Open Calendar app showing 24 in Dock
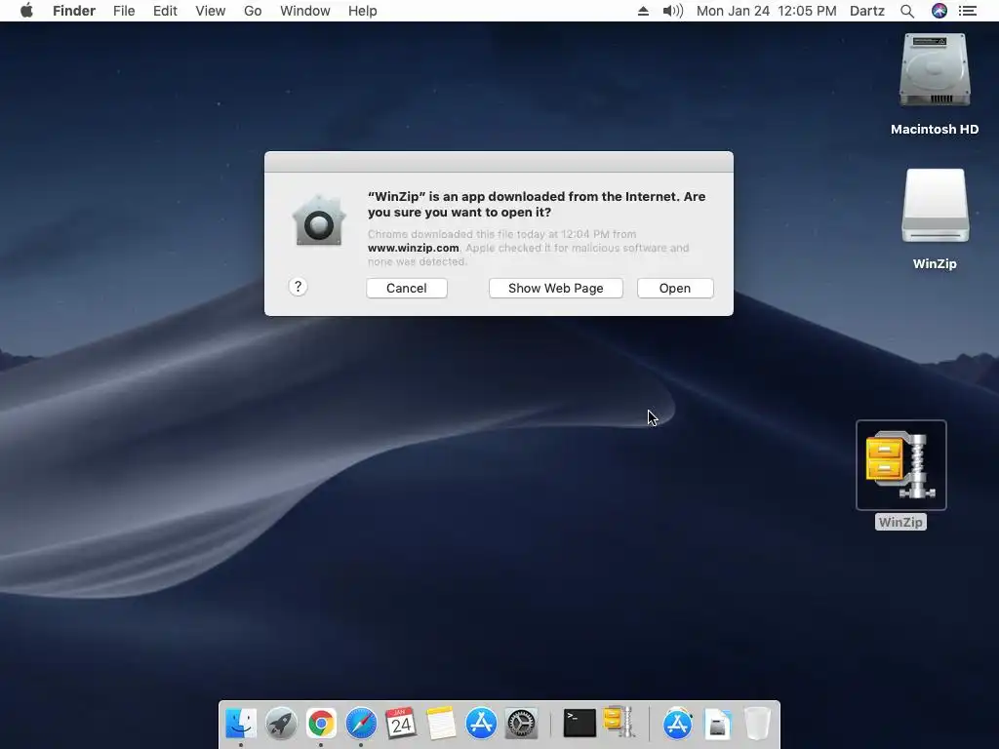This screenshot has width=999, height=749. click(401, 723)
